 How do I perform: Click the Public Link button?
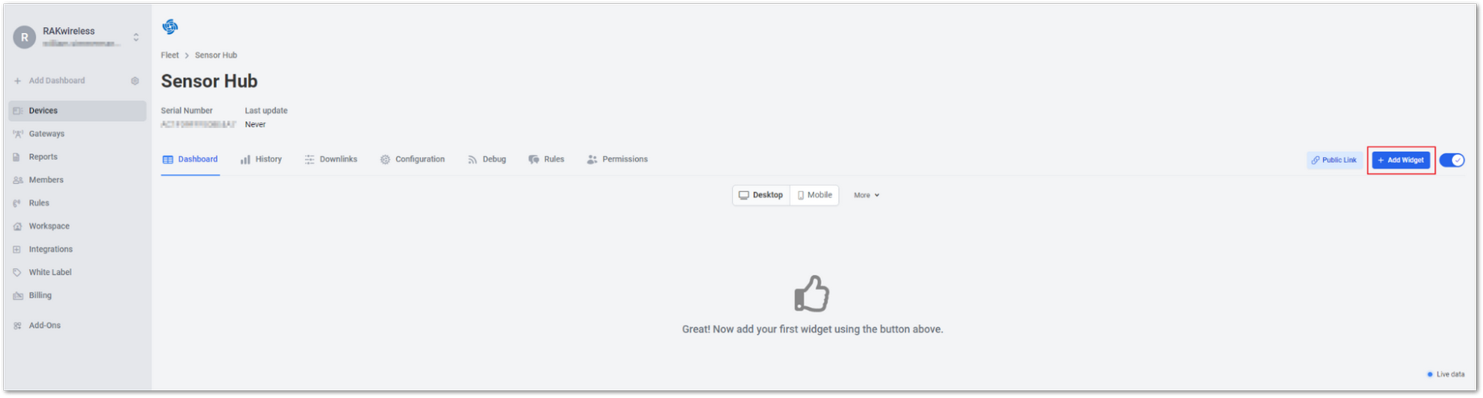pos(1334,160)
